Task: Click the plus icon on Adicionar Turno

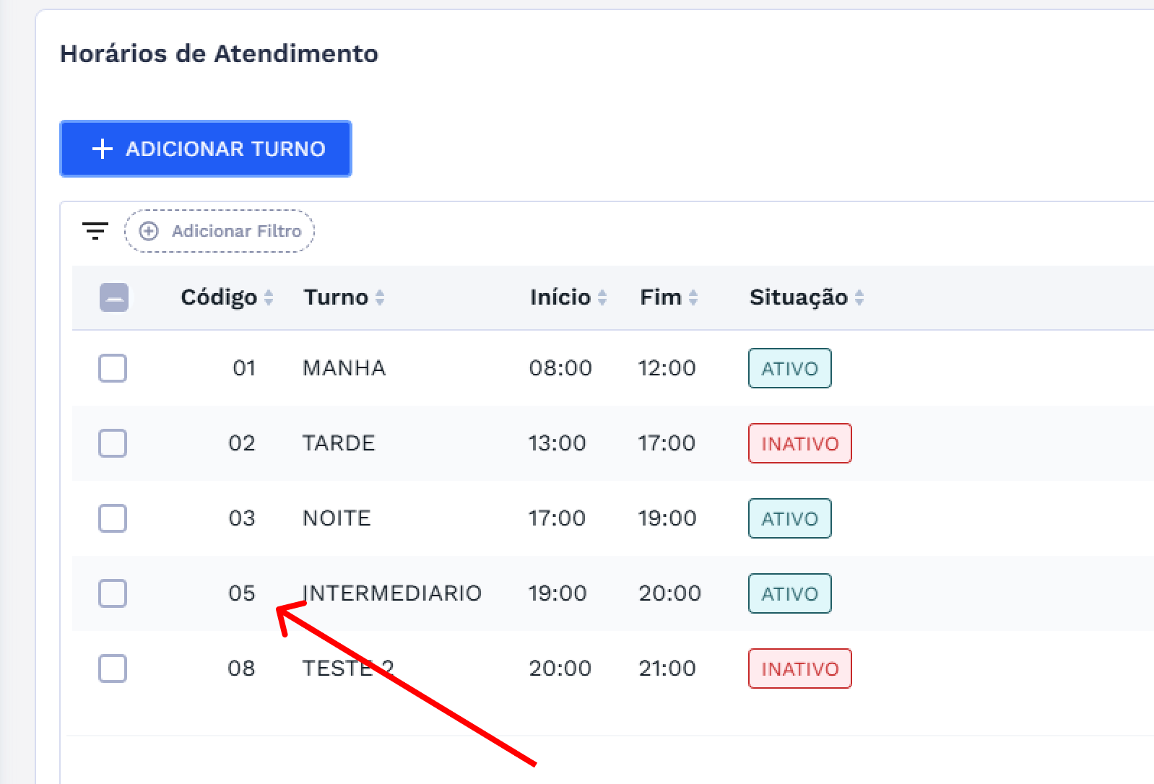Action: pyautogui.click(x=103, y=149)
